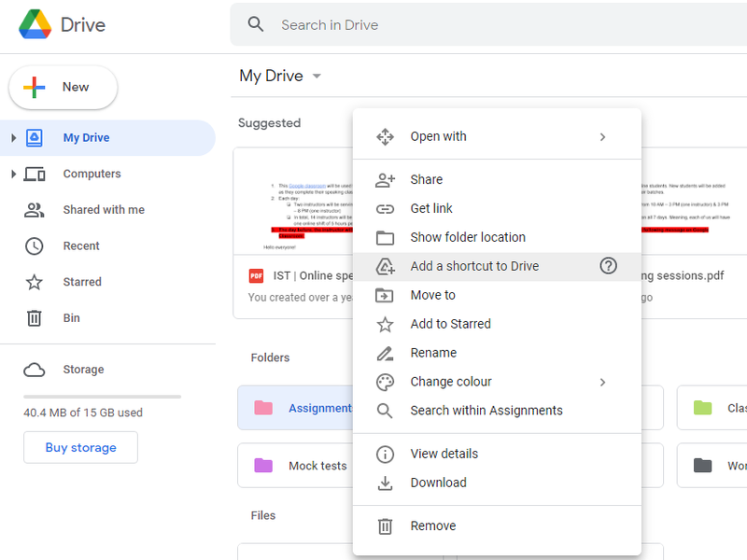The image size is (747, 560).
Task: Select the Shared with me icon
Action: click(x=34, y=209)
